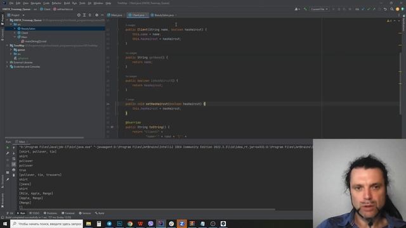Open the Project view dropdown
Viewport: 406px width, 228px height.
[x=16, y=15]
